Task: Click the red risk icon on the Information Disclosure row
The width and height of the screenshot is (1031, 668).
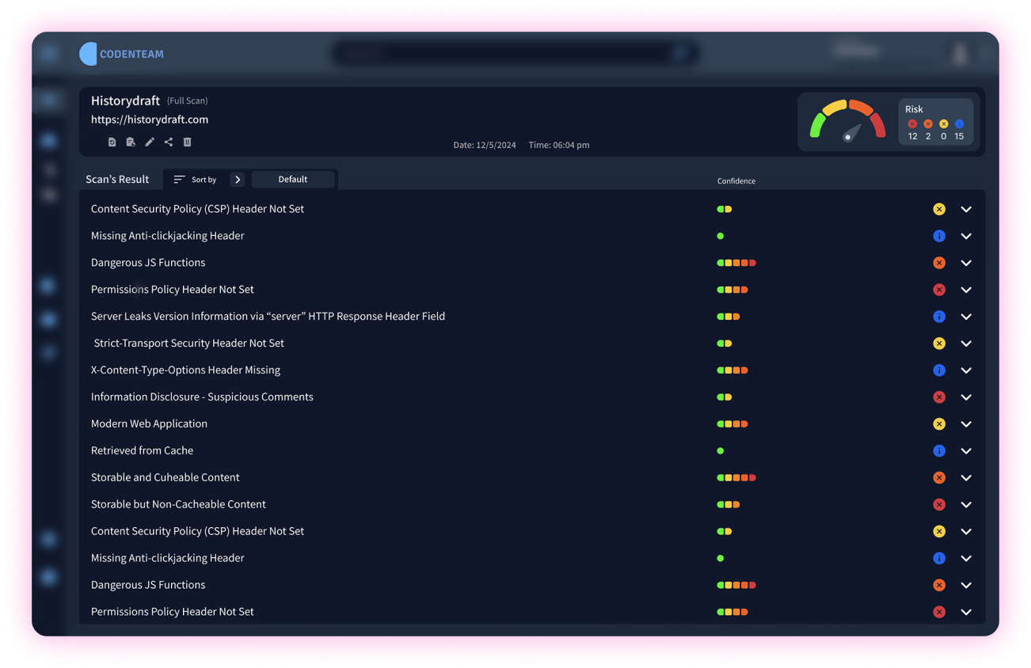Action: pyautogui.click(x=939, y=397)
